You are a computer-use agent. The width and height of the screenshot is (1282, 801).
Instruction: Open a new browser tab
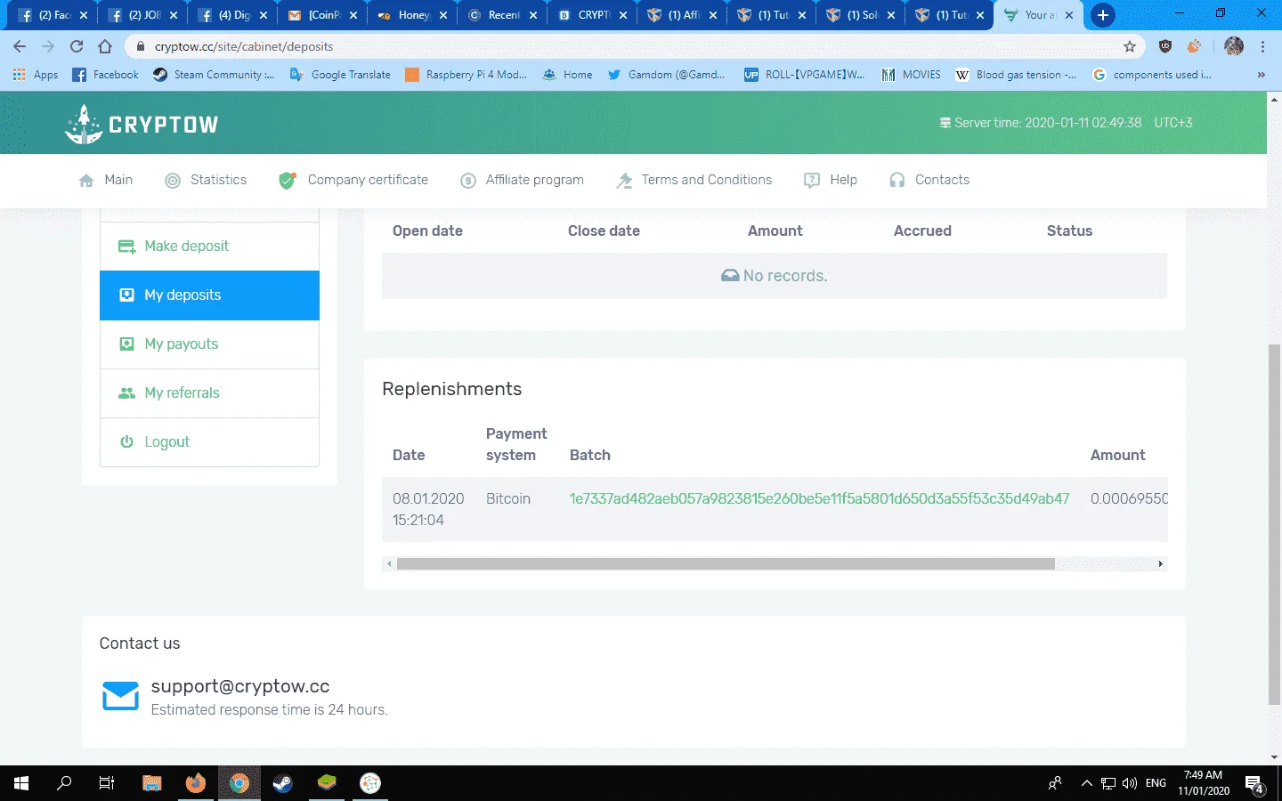coord(1102,15)
